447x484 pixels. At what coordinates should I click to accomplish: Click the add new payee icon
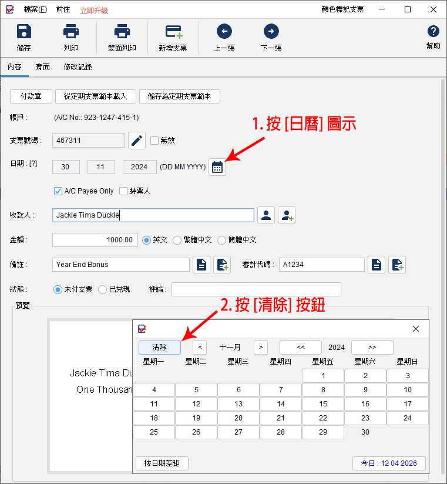click(x=287, y=215)
